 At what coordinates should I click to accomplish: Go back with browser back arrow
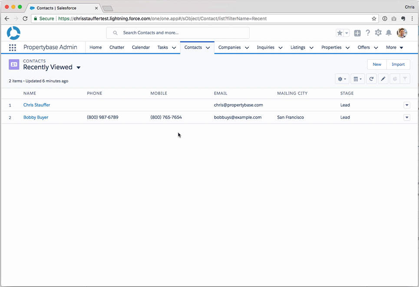(x=7, y=19)
